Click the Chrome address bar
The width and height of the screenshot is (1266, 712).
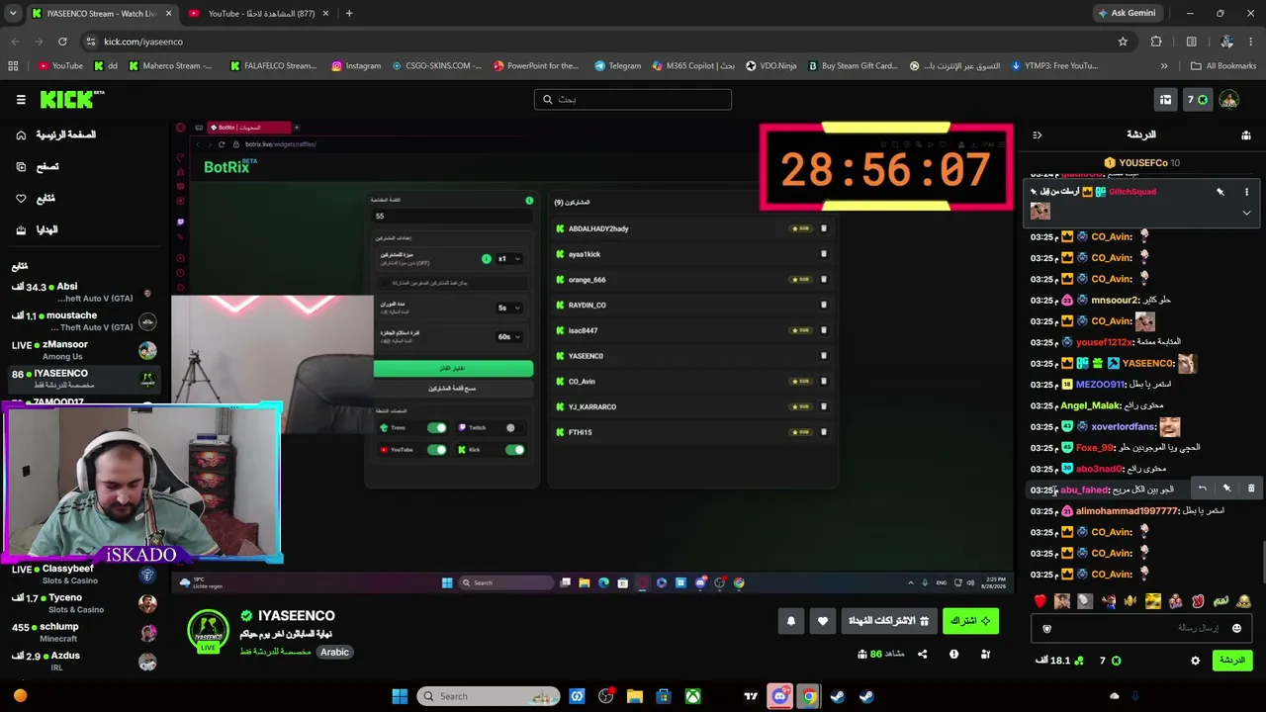(607, 42)
